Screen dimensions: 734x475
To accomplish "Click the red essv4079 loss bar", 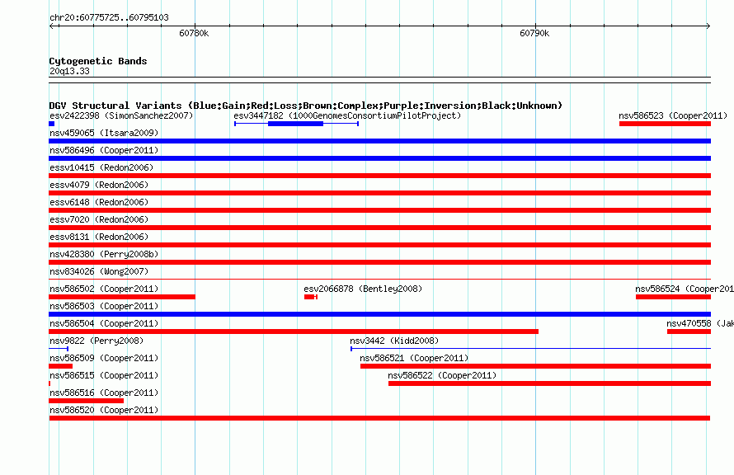I will pos(379,193).
